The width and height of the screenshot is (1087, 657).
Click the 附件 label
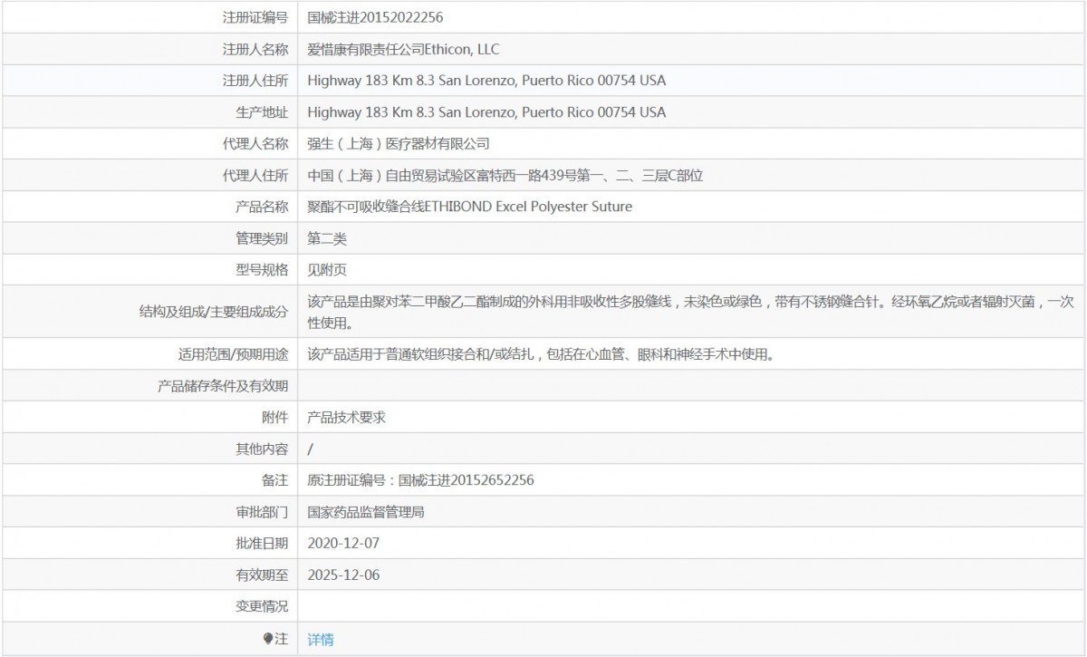click(x=275, y=418)
